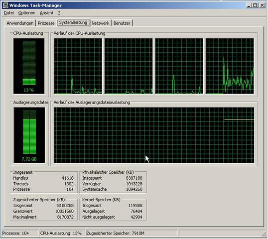Image resolution: width=268 pixels, height=239 pixels.
Task: Click the Prozesse value 104 under Insgesamt
Action: (70, 189)
